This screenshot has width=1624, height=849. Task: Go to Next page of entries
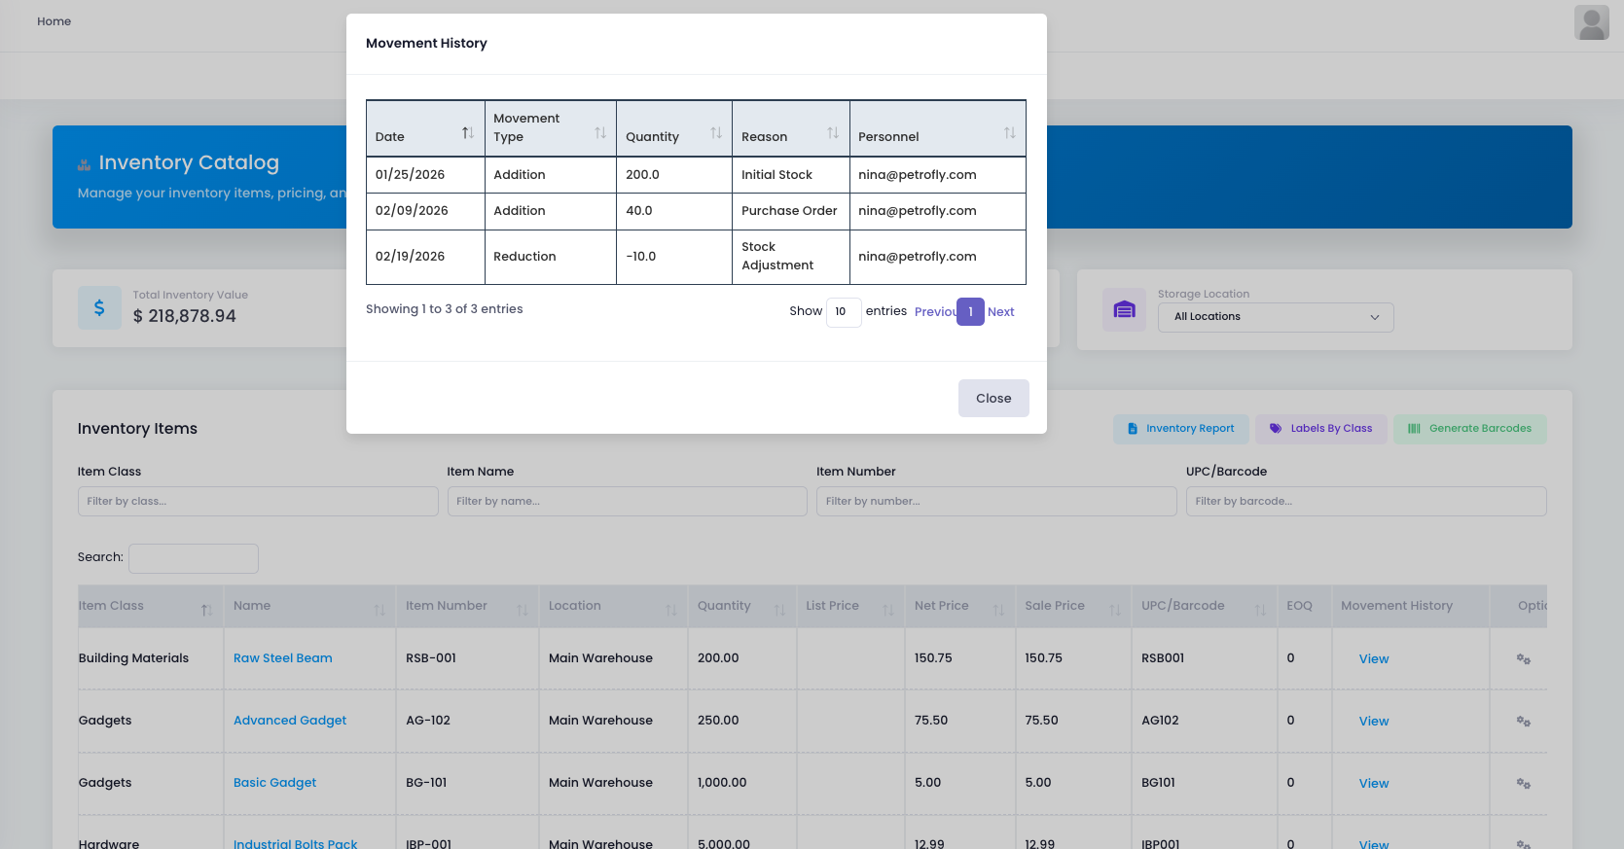pos(1000,312)
